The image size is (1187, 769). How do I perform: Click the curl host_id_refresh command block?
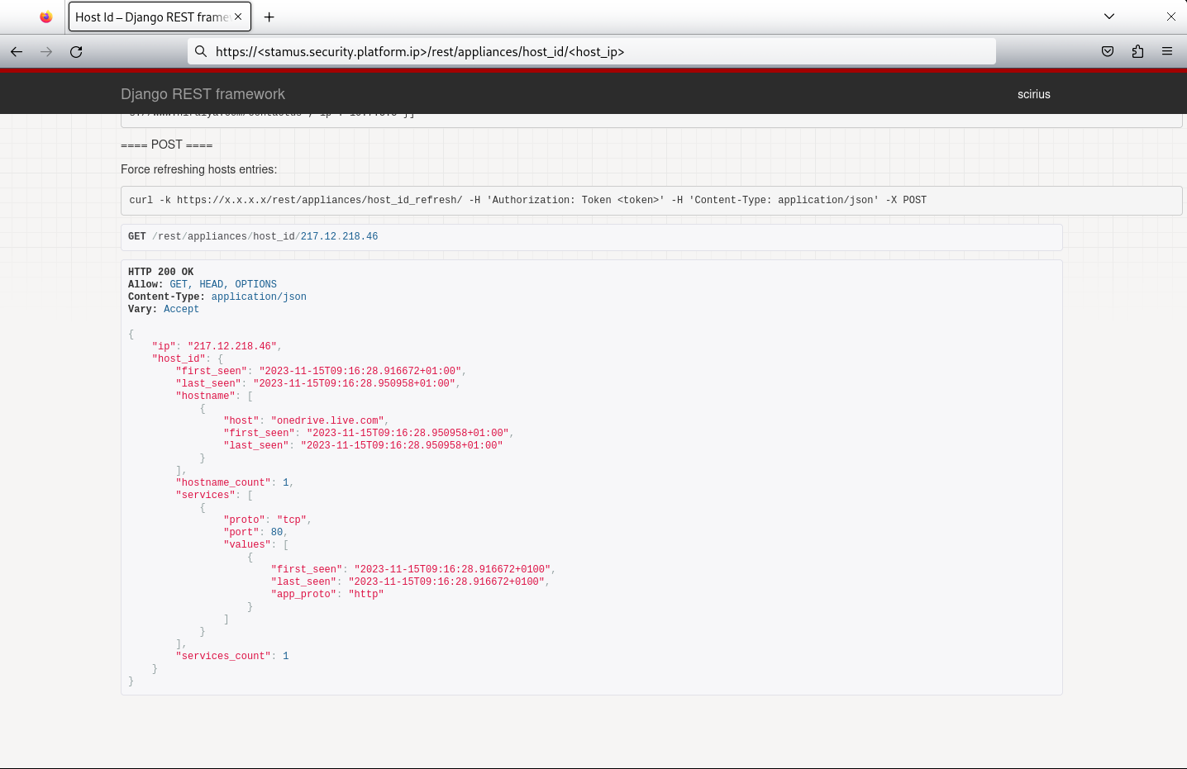pos(527,200)
